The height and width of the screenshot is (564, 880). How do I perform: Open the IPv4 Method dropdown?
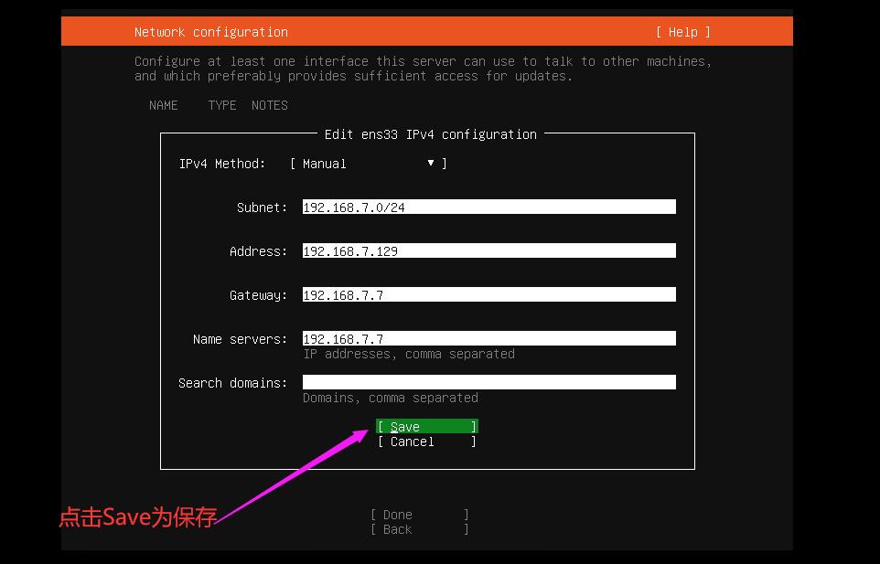click(x=368, y=164)
